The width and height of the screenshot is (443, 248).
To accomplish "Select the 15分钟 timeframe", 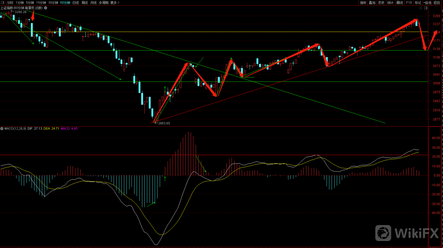I will click(x=41, y=2).
